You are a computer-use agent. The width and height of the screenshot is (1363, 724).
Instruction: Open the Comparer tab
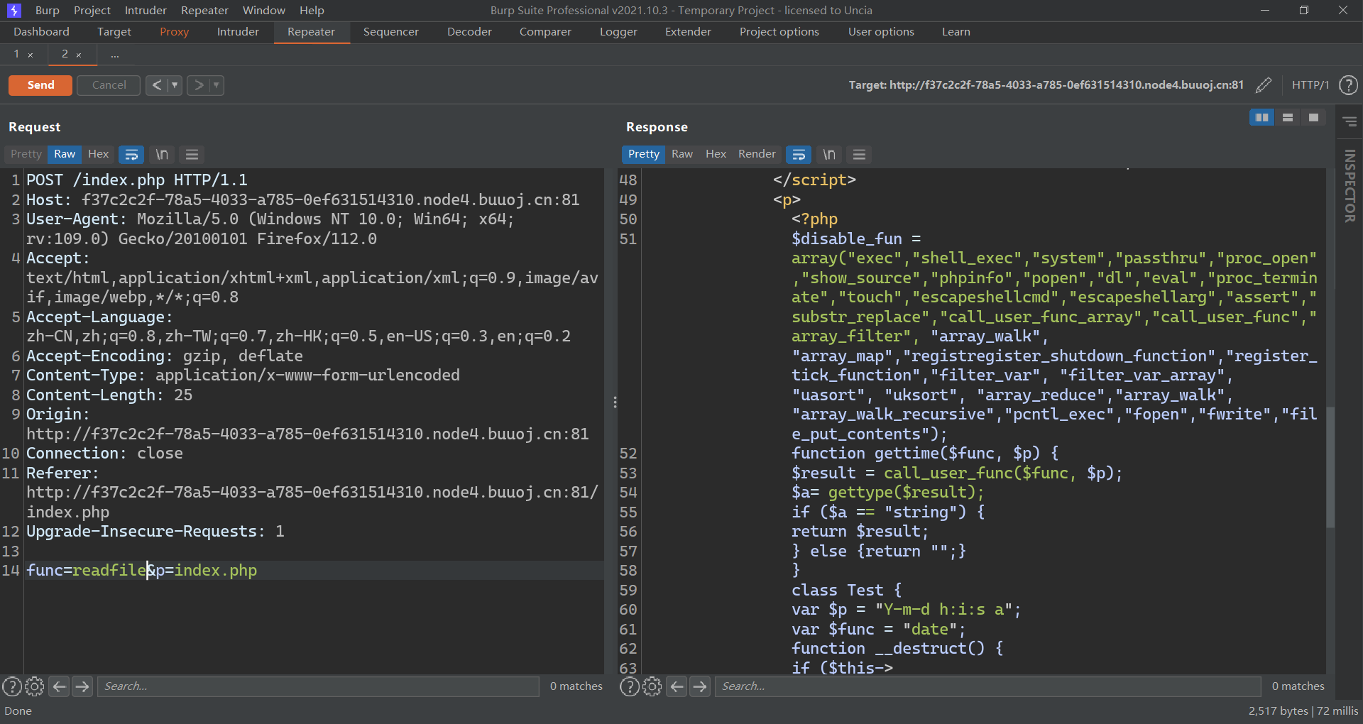[545, 32]
